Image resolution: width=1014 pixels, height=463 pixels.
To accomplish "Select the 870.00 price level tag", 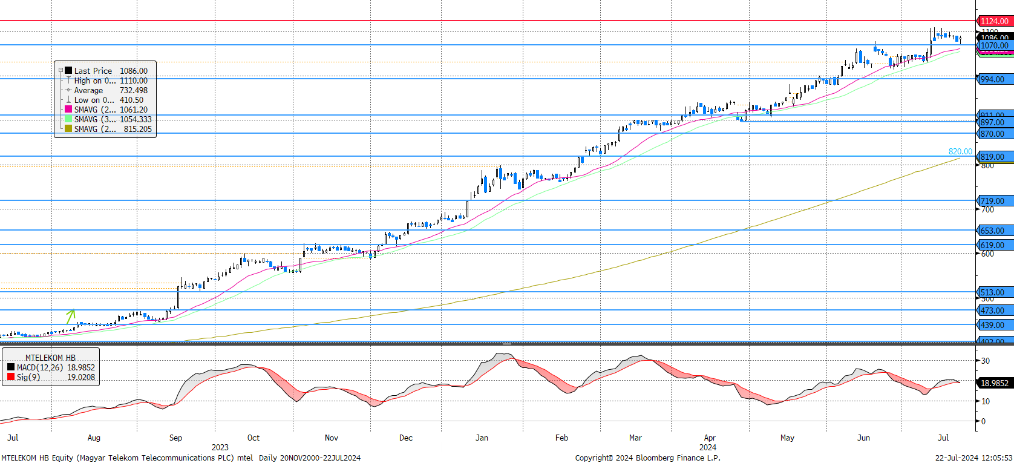I will point(995,134).
